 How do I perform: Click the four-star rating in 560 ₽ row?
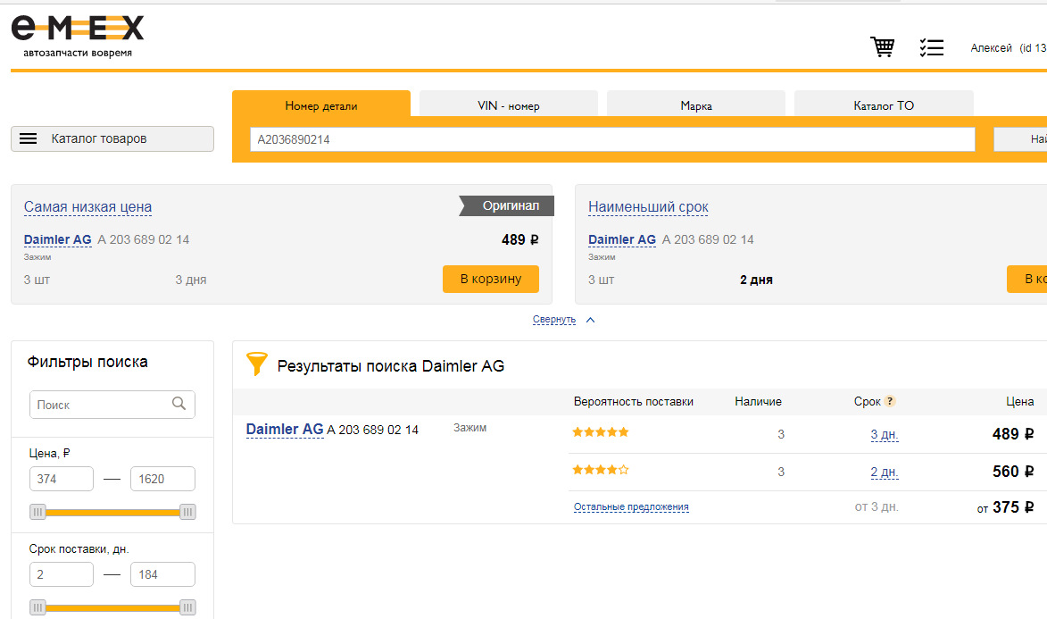pos(601,469)
